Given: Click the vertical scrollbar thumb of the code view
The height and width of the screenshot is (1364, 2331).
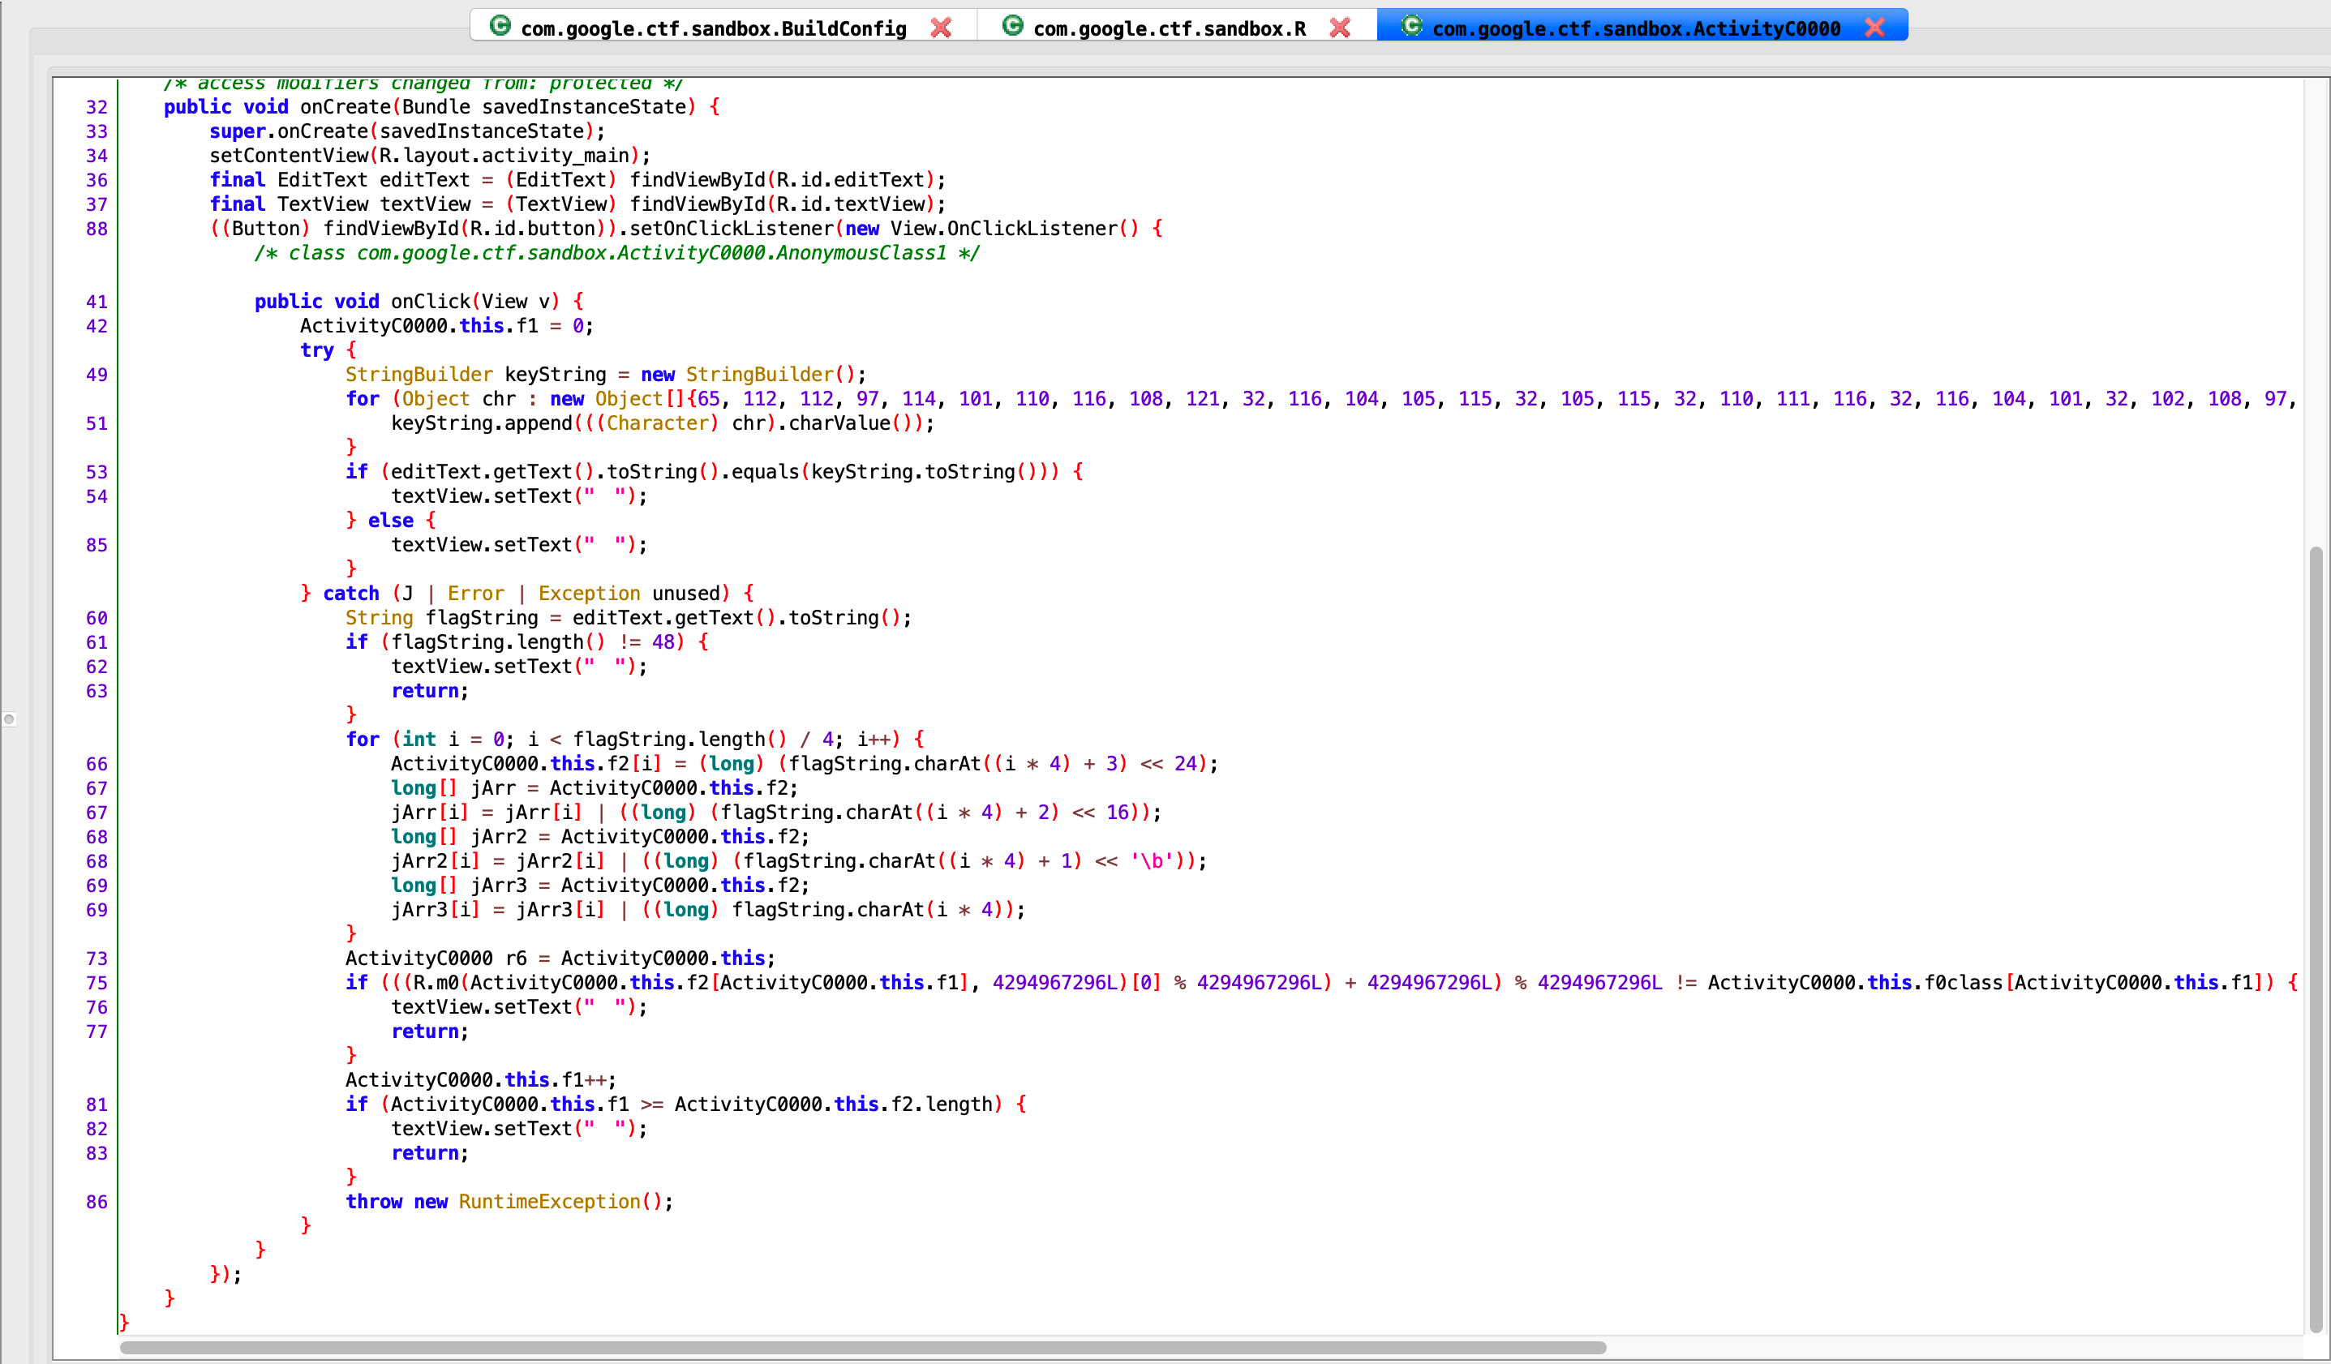Looking at the screenshot, I should [x=2316, y=938].
